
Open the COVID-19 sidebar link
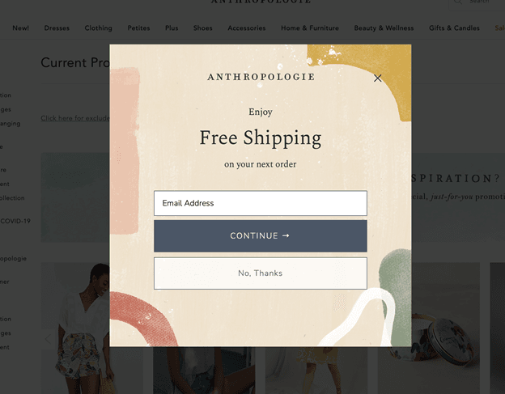pyautogui.click(x=15, y=221)
